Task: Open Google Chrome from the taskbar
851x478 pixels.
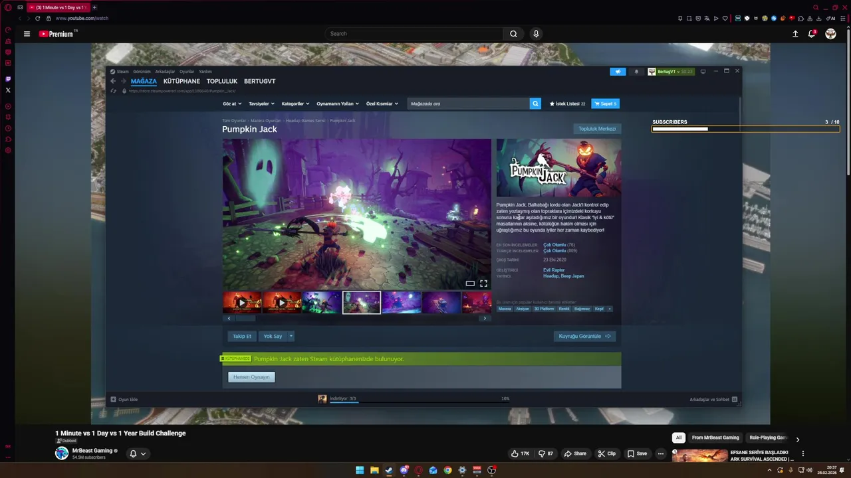Action: pyautogui.click(x=447, y=470)
